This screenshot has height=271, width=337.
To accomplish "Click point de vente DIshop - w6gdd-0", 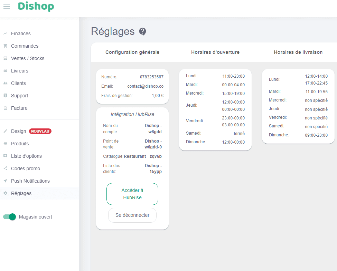I will 153,144.
